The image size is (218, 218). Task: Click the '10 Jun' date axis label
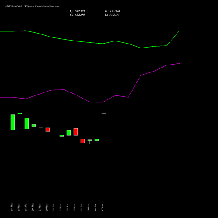pyautogui.click(x=95, y=207)
